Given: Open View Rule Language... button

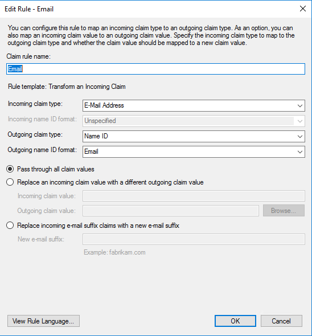Looking at the screenshot, I should pos(43,321).
